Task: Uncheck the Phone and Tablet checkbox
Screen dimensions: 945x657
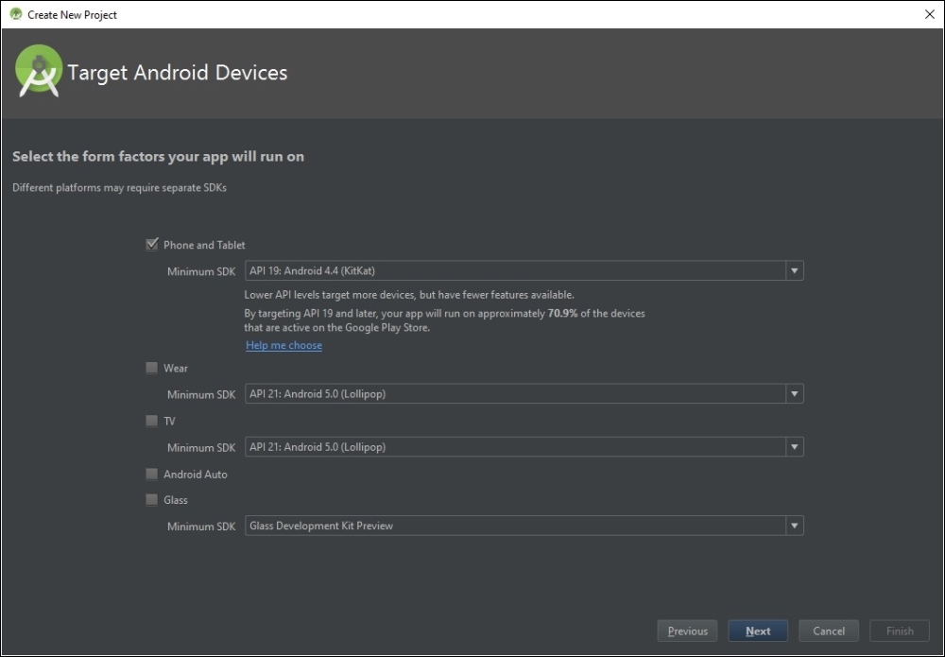Action: (x=152, y=245)
